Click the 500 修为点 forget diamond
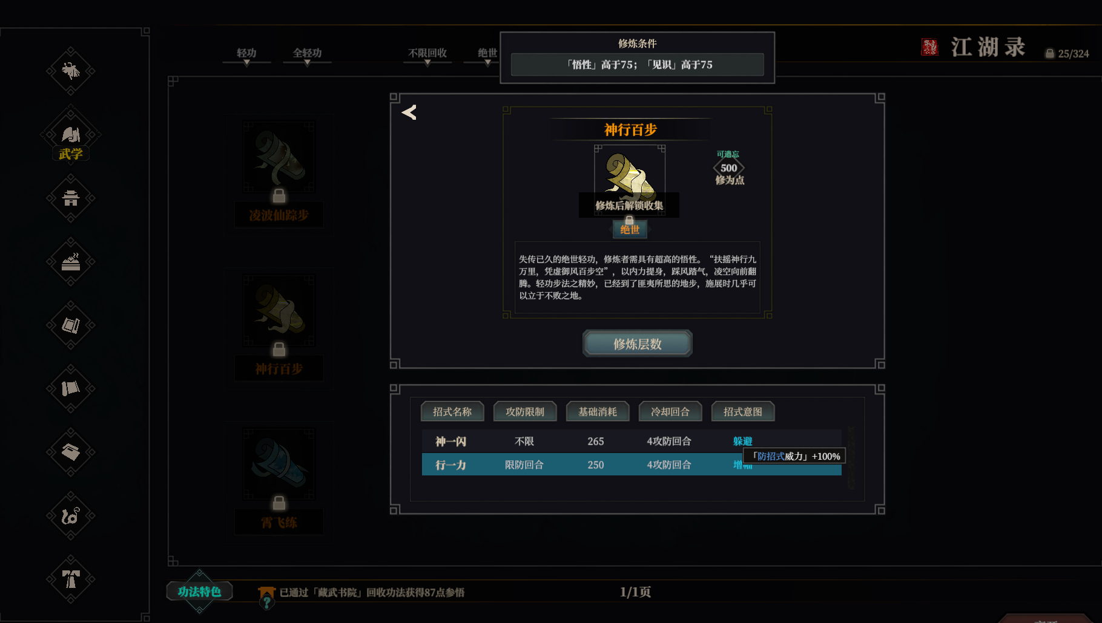This screenshot has width=1102, height=623. (x=729, y=168)
